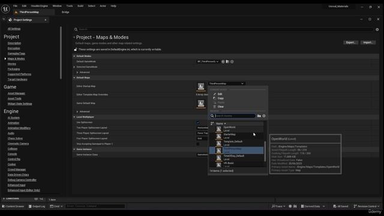Image resolution: width=384 pixels, height=216 pixels.
Task: Open the Window menu
Action: (57, 6)
